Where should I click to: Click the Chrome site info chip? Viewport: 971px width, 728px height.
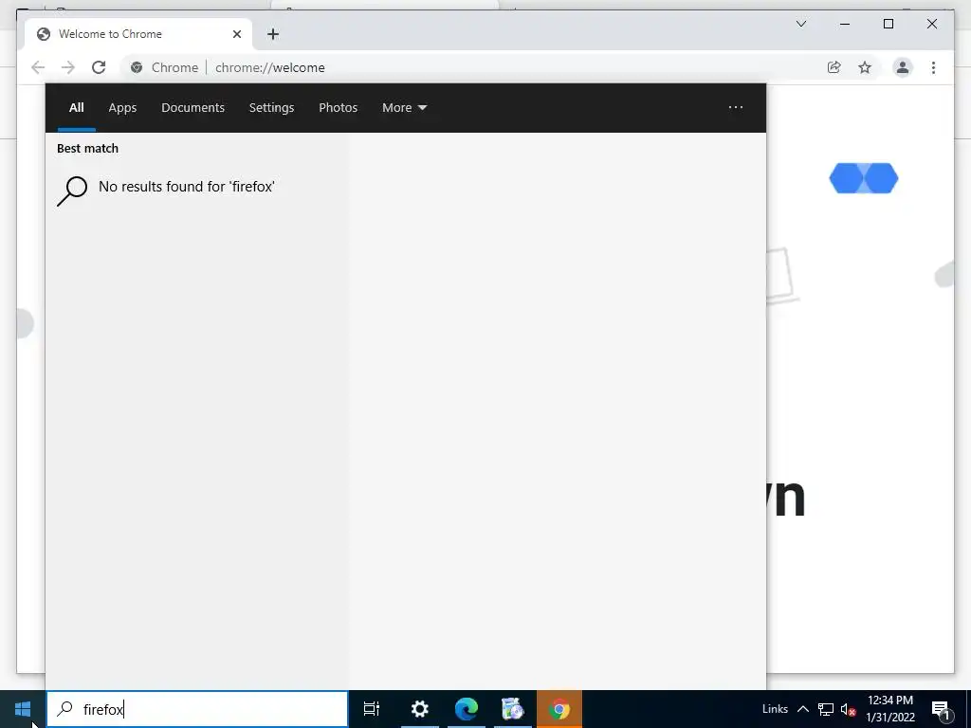(x=165, y=67)
